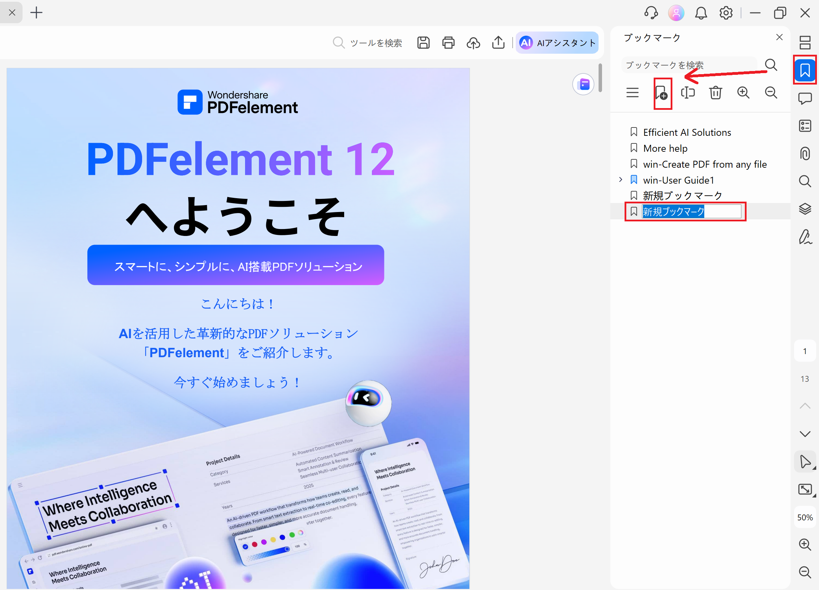Close the current document tab
Image resolution: width=819 pixels, height=590 pixels.
click(x=12, y=13)
